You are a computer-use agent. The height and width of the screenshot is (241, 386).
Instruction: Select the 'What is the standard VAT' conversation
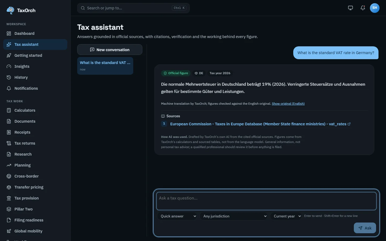click(x=105, y=66)
